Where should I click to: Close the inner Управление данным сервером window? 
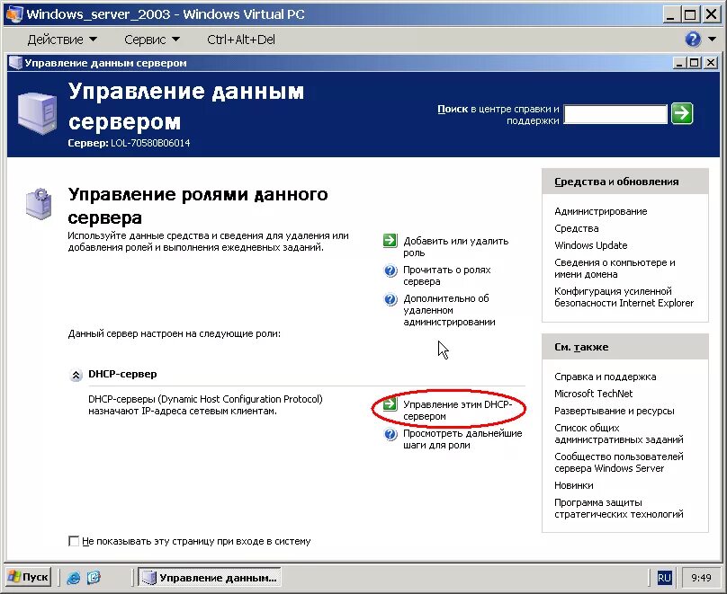710,63
